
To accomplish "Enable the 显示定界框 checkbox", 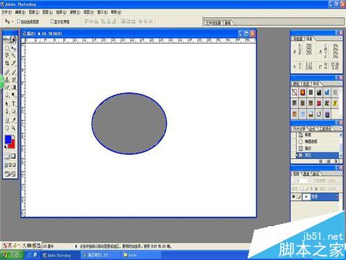I will point(52,21).
